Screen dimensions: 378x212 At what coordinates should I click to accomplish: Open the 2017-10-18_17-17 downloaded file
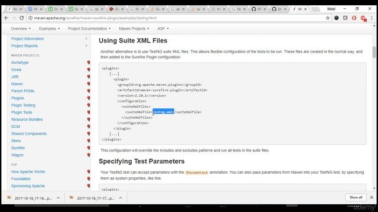point(96,198)
